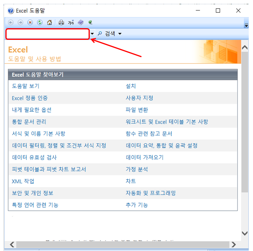Open the search history dropdown arrow
Viewport: 253px width, 251px height.
[92, 34]
